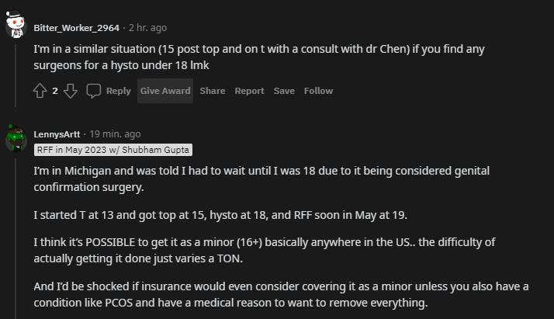This screenshot has height=319, width=554.
Task: Visit the LennysArtt username profile link
Action: [x=59, y=134]
